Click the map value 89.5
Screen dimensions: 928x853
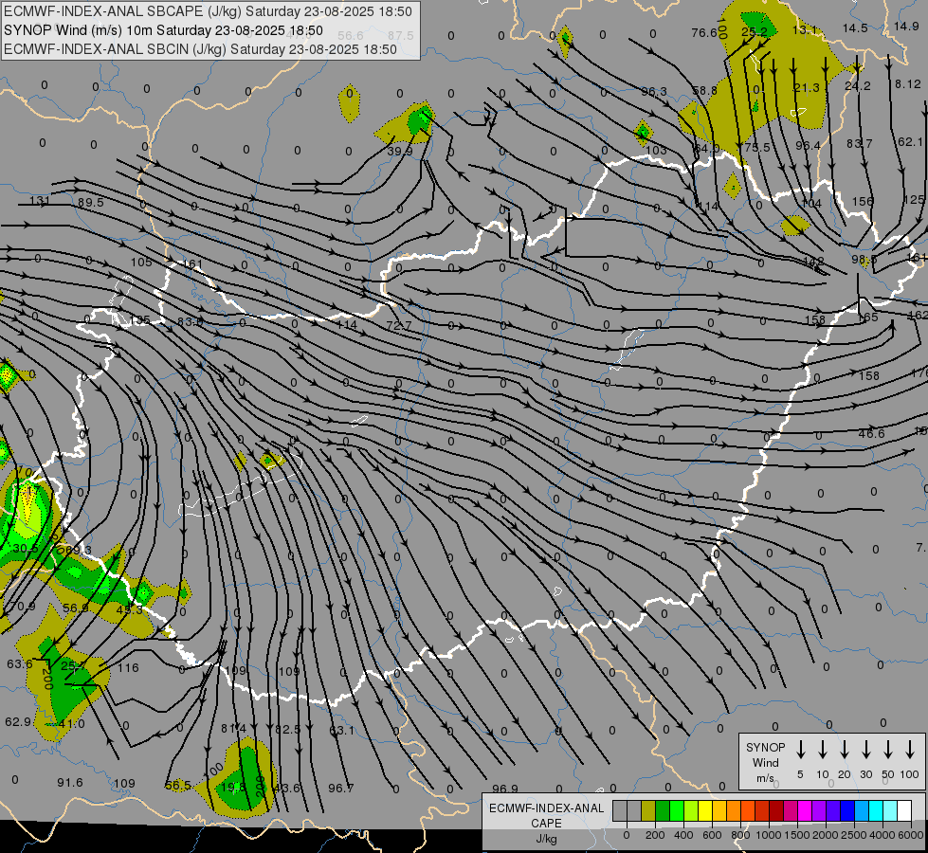pos(91,203)
